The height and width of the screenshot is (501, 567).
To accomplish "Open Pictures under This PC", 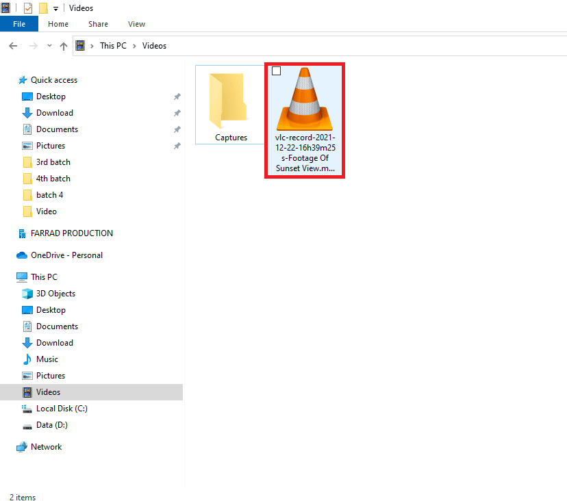I will pyautogui.click(x=51, y=376).
